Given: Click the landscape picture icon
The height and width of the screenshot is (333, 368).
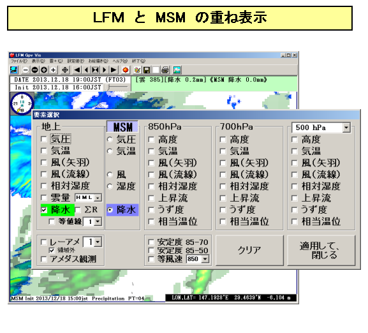Looking at the screenshot, I should 177,70.
